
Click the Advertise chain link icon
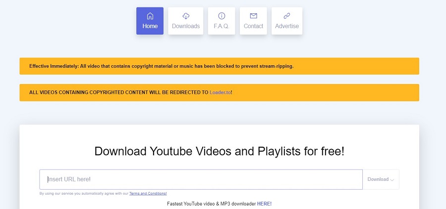(x=287, y=16)
